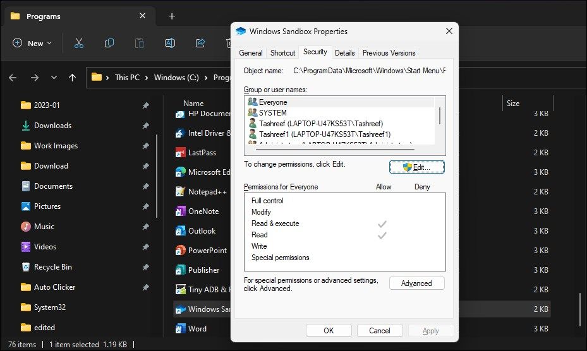Click the Copy icon in Explorer toolbar

(109, 43)
